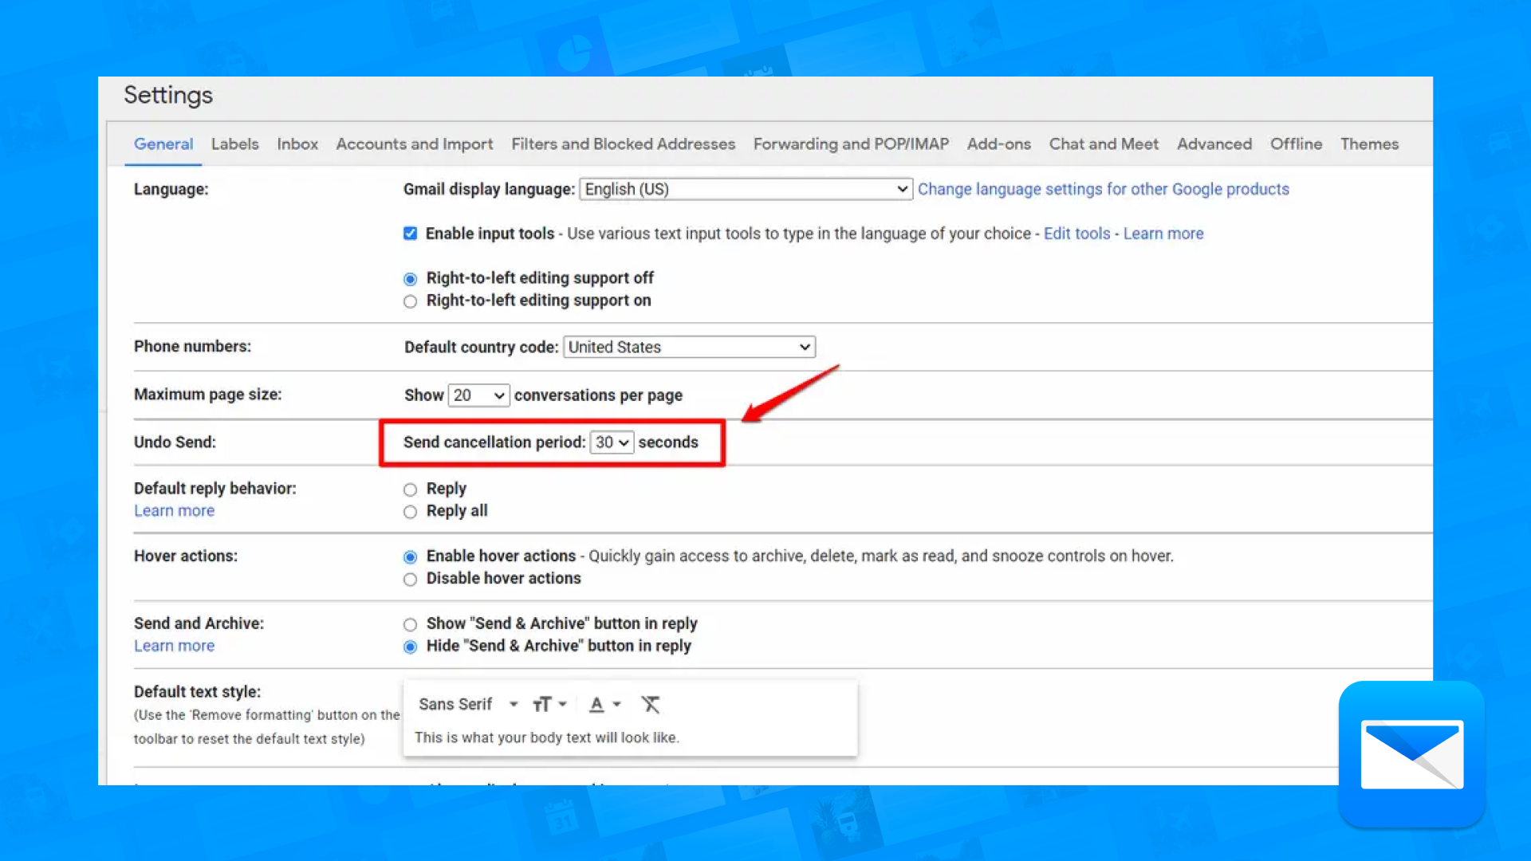Open conversations per page size dropdown

(x=478, y=395)
